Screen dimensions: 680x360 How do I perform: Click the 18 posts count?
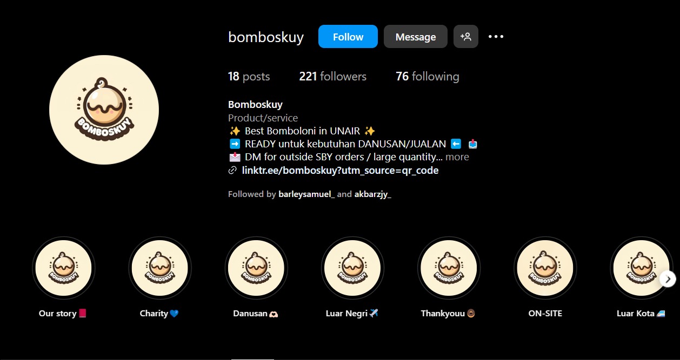249,77
